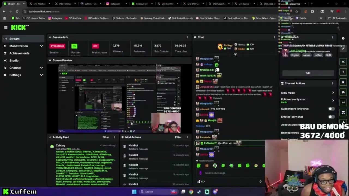The height and width of the screenshot is (196, 349).
Task: Click the English stream tag
Action: click(295, 55)
